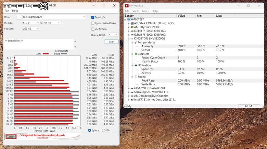Enable Bypass Write Cache checkbox
This screenshot has width=267, height=149.
click(x=93, y=23)
